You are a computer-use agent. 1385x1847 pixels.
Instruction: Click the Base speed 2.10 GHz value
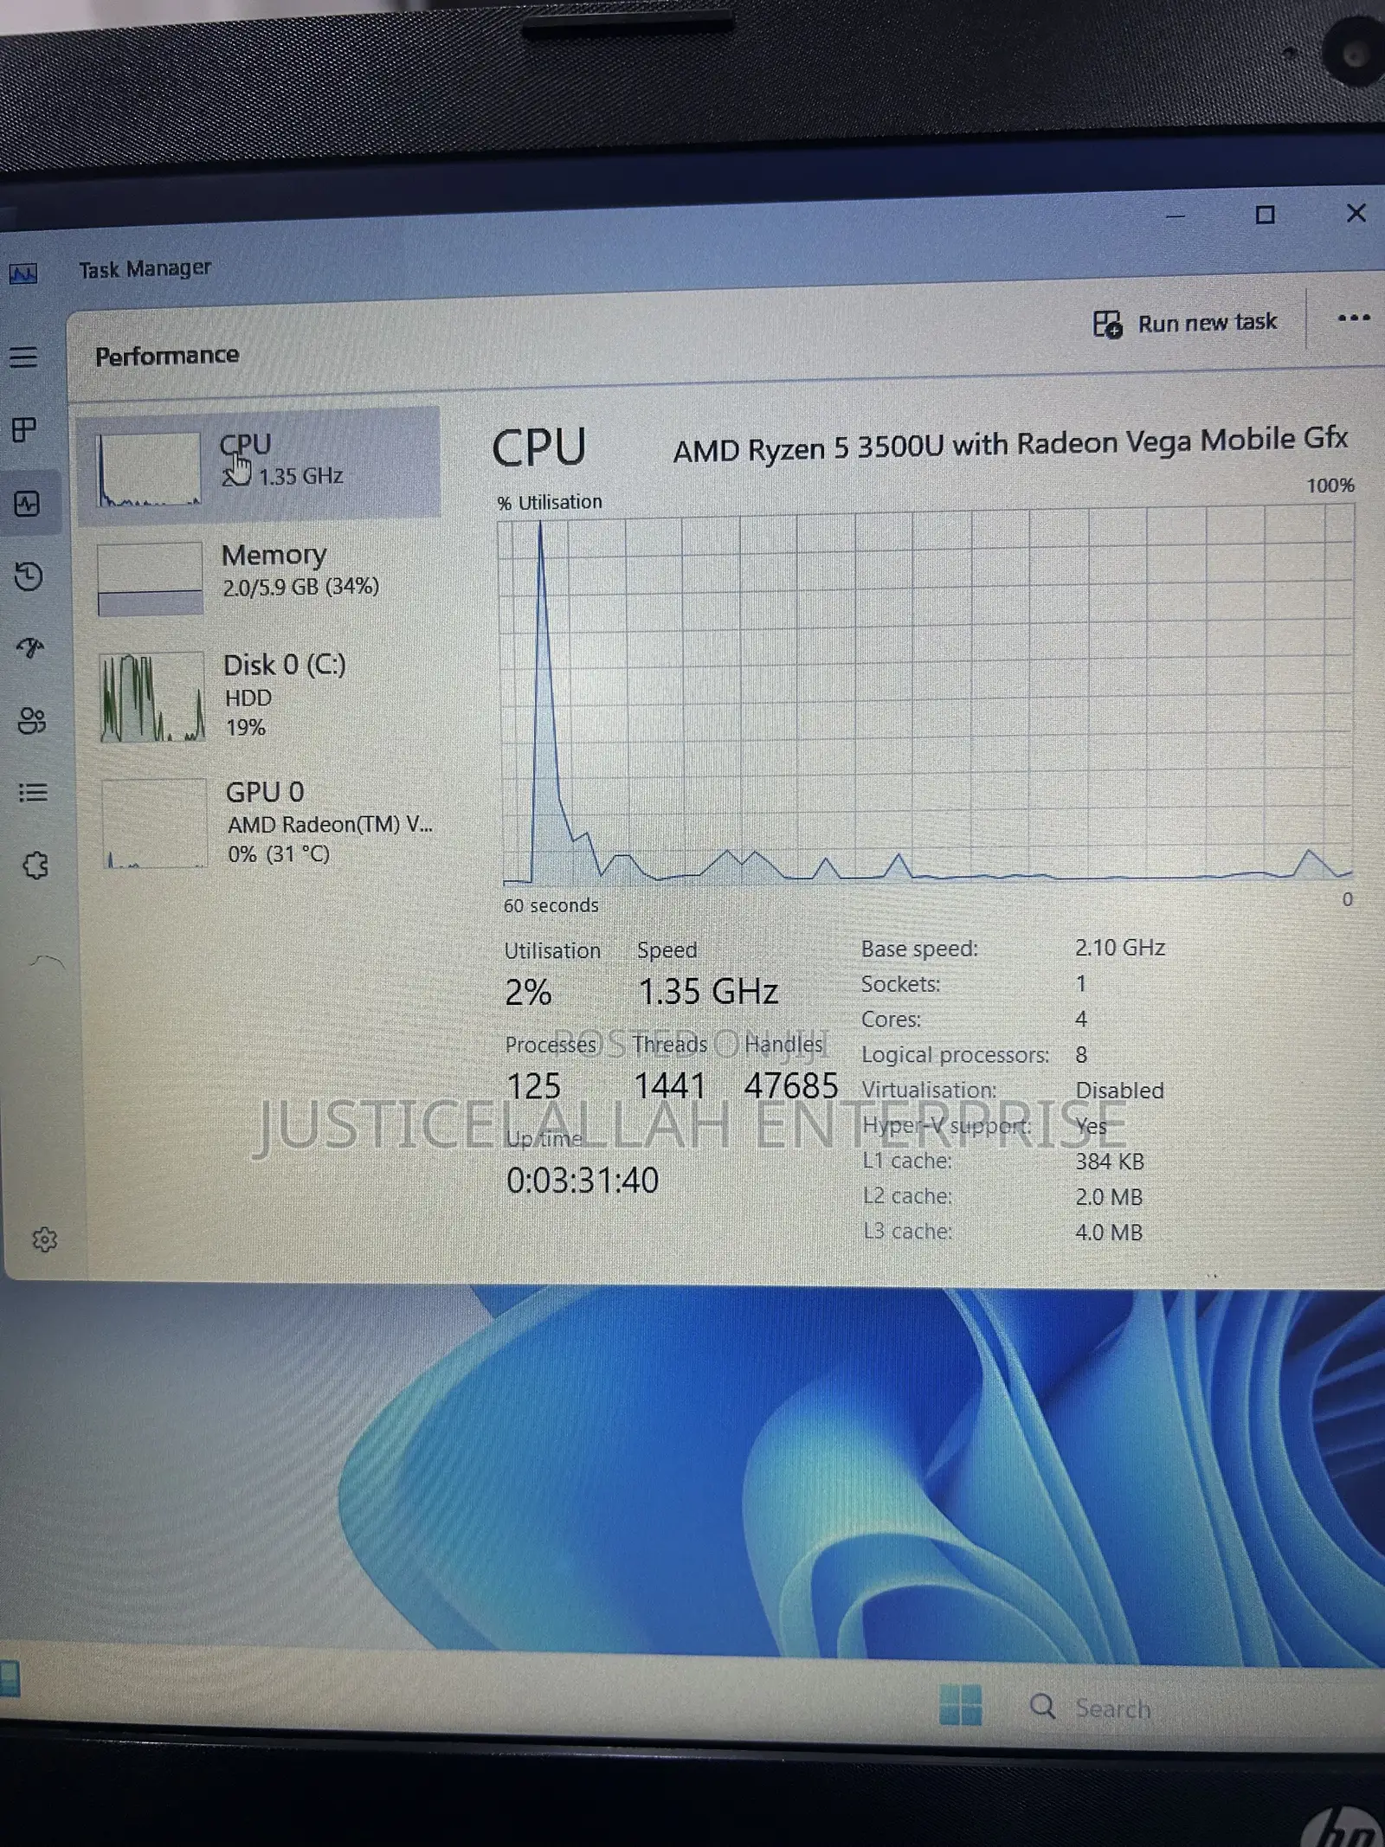coord(1120,948)
